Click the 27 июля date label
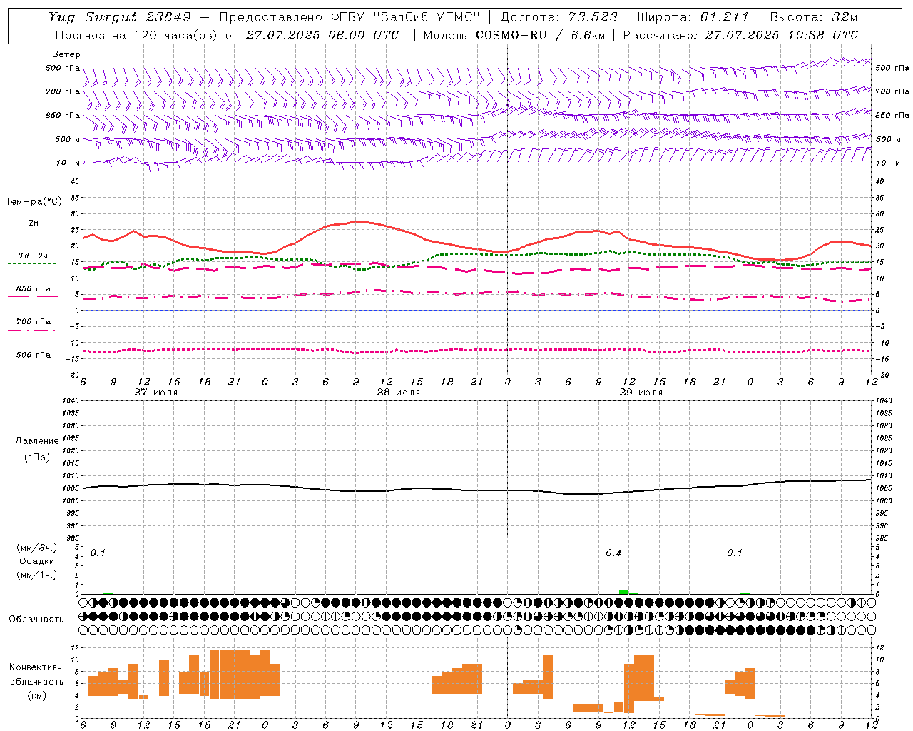913x731 pixels. tap(156, 393)
